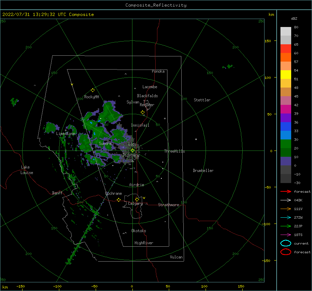Click the radar site diamond at map center
The height and width of the screenshot is (291, 312).
(x=132, y=151)
